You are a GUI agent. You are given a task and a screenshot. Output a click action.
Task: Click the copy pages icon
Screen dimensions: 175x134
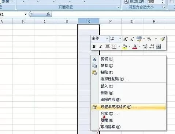pos(94,66)
